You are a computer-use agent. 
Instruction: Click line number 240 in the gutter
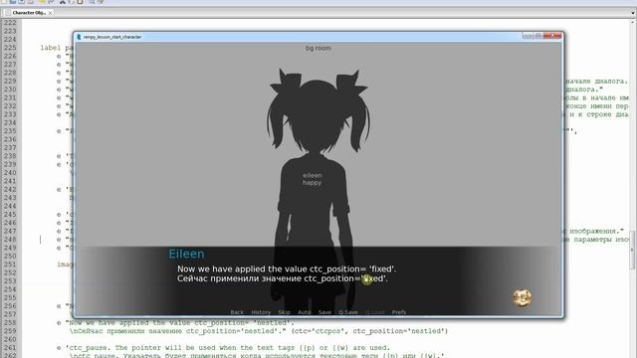(10, 172)
